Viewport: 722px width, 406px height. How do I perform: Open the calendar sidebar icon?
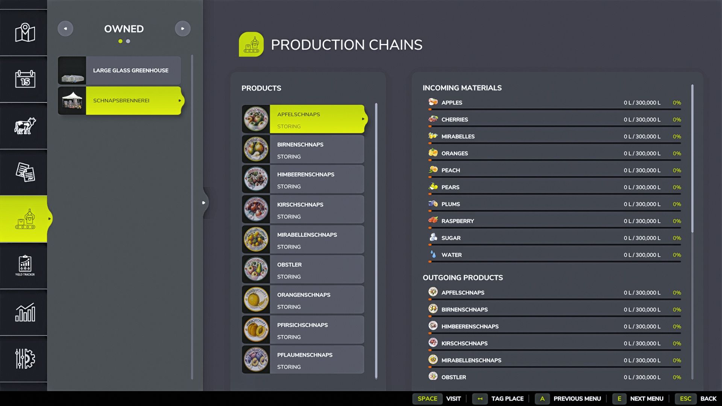point(25,79)
